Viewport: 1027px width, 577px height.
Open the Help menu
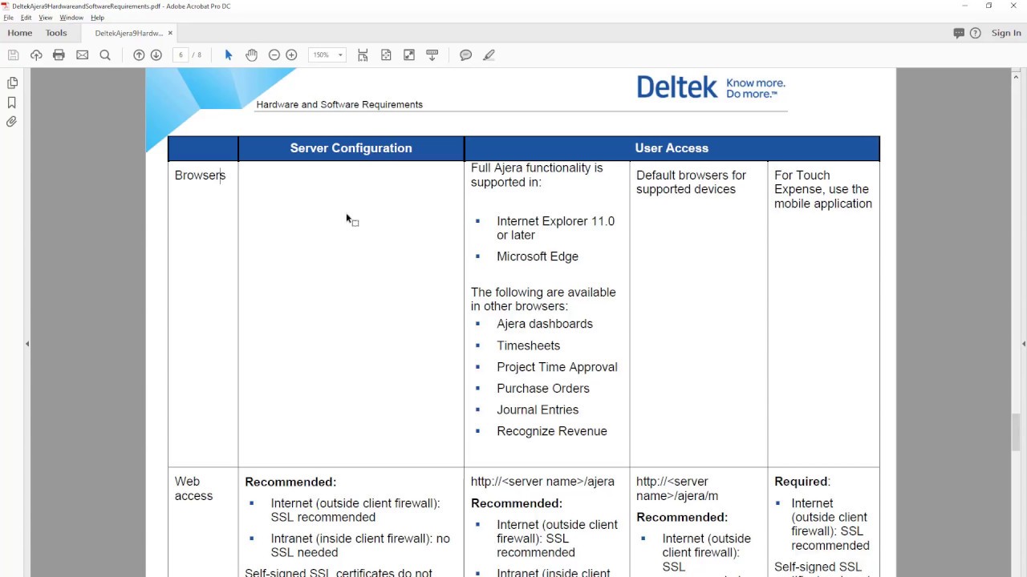tap(97, 18)
